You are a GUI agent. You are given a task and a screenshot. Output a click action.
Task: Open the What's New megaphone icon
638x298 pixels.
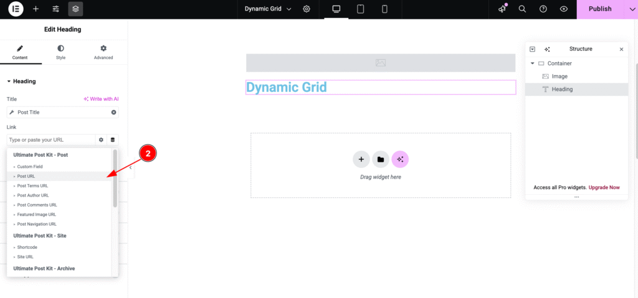[x=502, y=9]
